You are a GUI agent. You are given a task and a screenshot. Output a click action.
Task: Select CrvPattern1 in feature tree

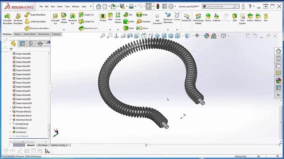click(20, 128)
